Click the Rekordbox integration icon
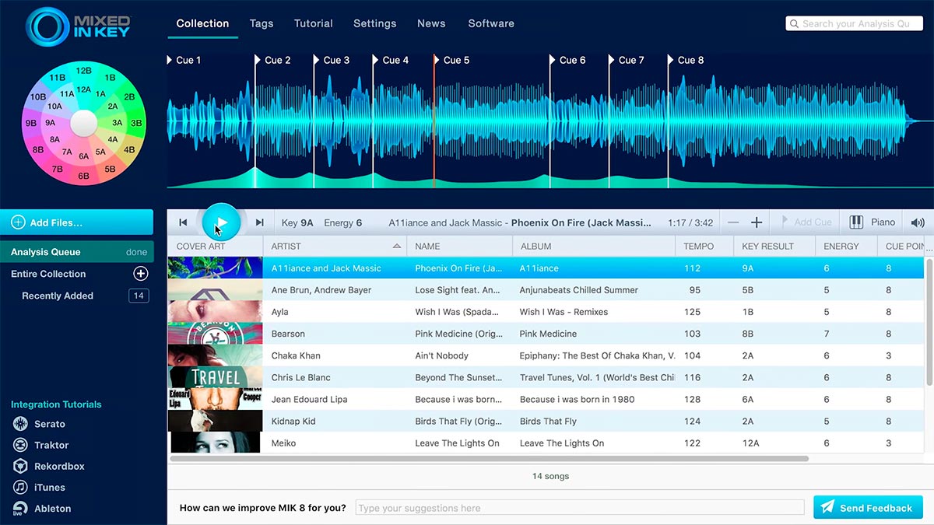 (x=20, y=466)
